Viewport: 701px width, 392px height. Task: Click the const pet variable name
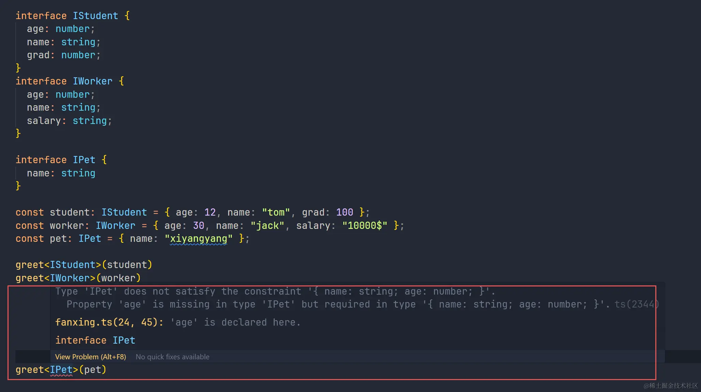click(58, 238)
